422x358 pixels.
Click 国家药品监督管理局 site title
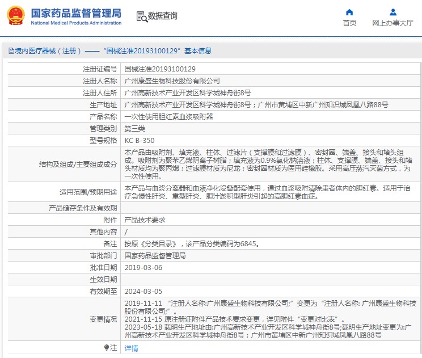76,13
